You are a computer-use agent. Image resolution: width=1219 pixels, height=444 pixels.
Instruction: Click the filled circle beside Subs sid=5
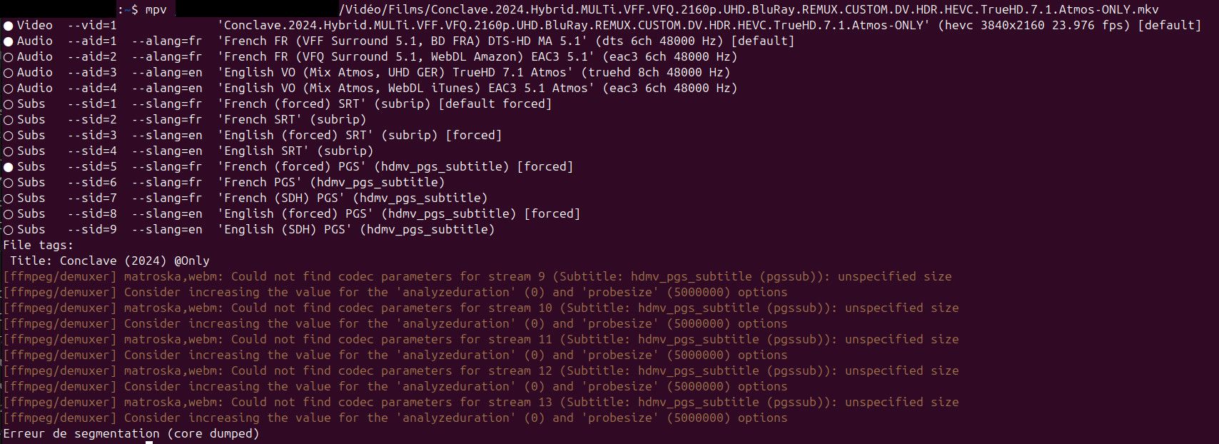tap(9, 167)
